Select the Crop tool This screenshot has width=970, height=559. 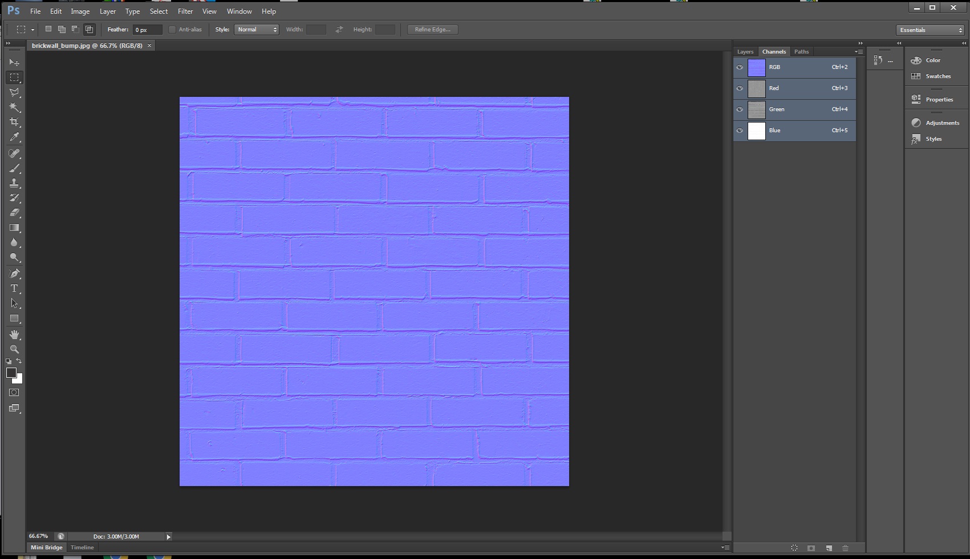(x=14, y=121)
